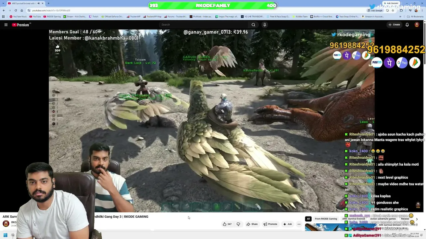
Task: Promote this video
Action: point(270,224)
